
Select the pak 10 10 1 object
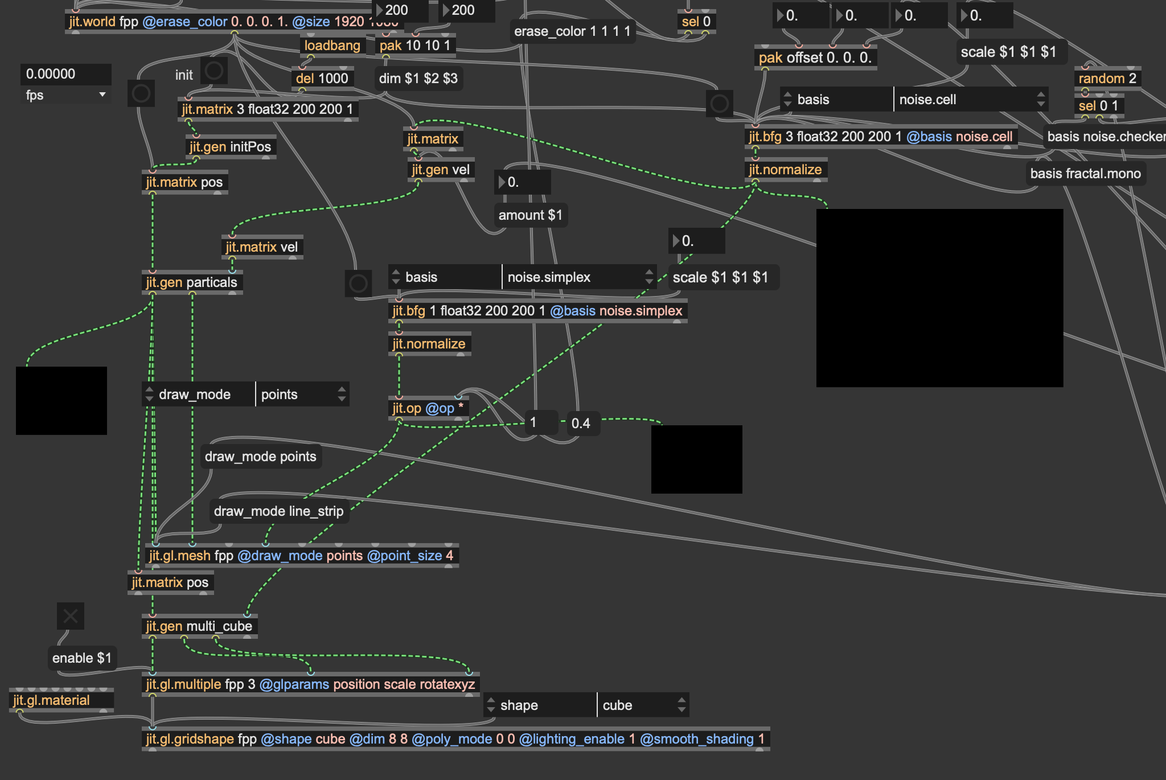pos(416,46)
